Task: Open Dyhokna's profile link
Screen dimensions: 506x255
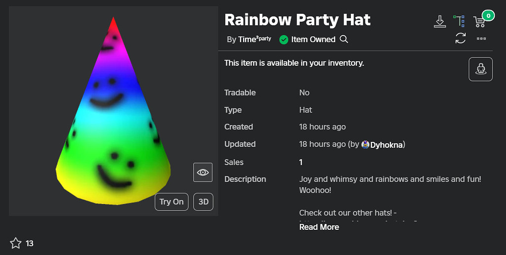Action: point(386,145)
